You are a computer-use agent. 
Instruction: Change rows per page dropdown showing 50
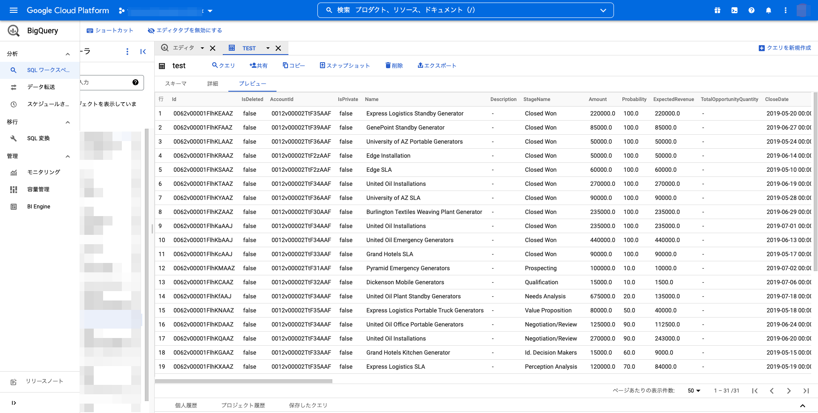click(694, 391)
